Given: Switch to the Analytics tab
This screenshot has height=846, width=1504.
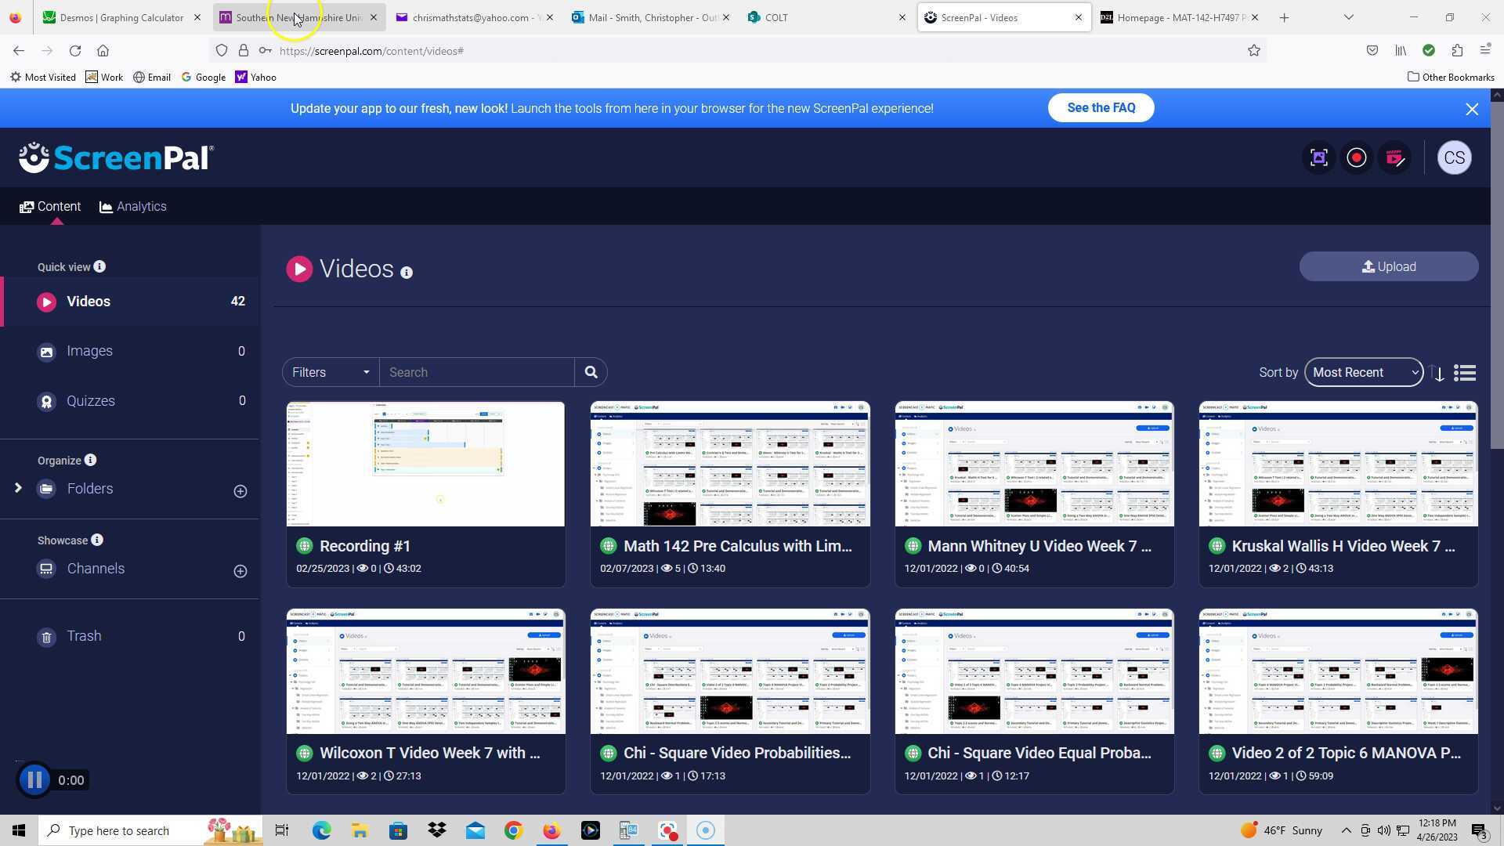Looking at the screenshot, I should [133, 207].
